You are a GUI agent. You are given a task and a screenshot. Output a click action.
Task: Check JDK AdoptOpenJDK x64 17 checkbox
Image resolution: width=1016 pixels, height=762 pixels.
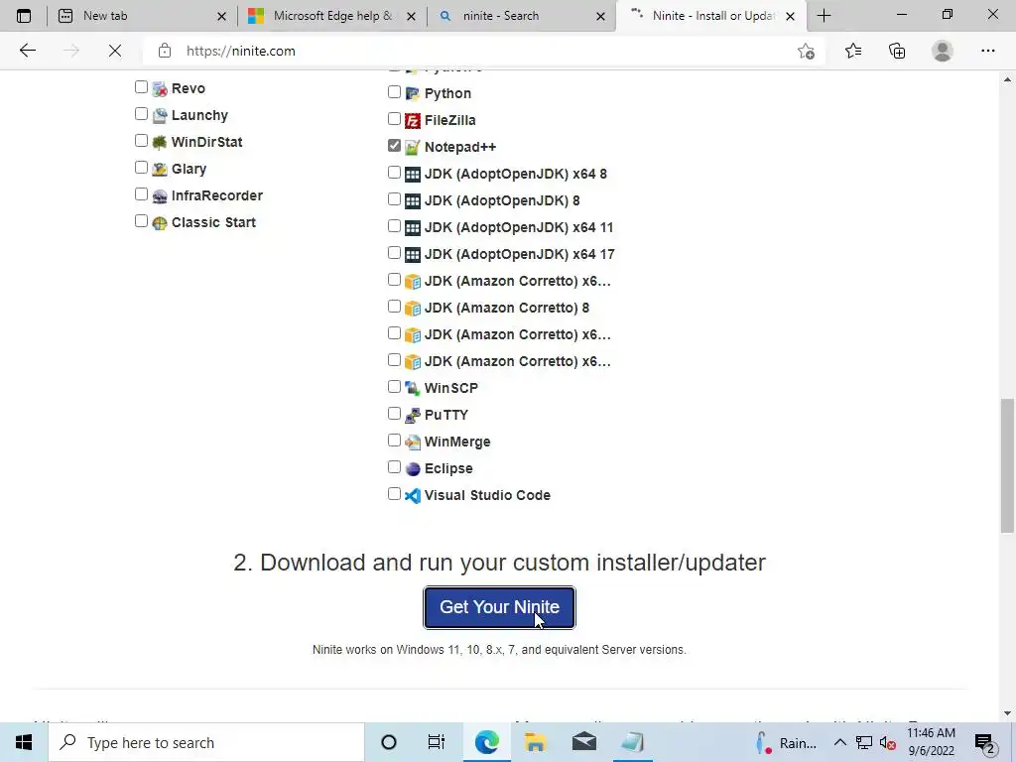[394, 253]
